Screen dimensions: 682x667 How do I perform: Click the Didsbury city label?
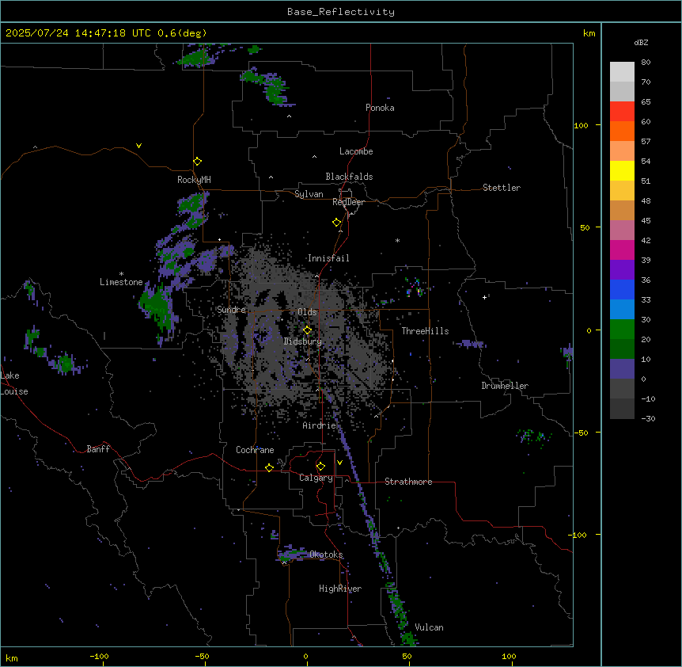click(302, 341)
